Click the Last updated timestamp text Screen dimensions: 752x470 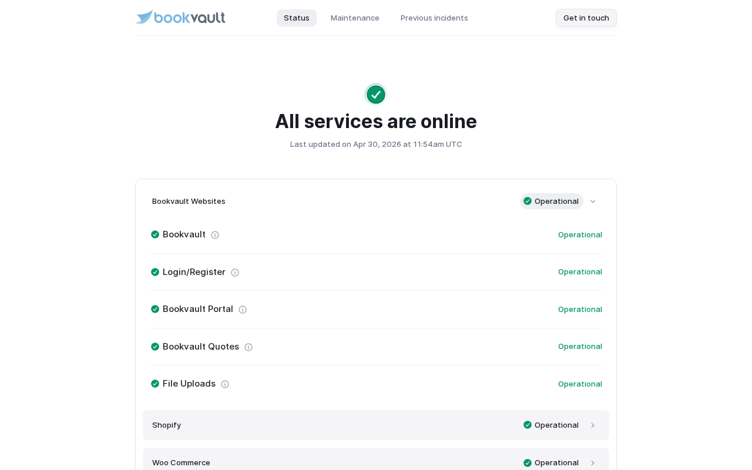[x=376, y=144]
